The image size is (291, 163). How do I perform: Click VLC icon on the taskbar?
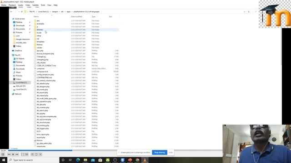pos(145,160)
